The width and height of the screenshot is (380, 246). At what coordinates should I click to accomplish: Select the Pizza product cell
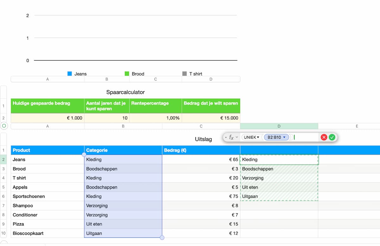(47, 224)
